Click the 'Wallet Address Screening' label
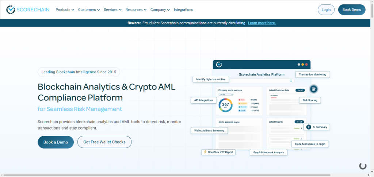 (x=209, y=131)
